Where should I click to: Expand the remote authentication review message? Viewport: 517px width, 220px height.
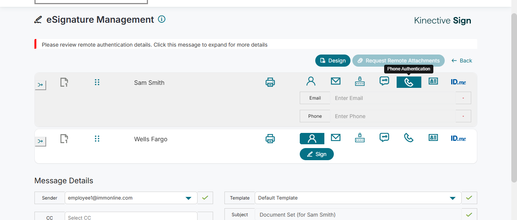click(x=154, y=45)
